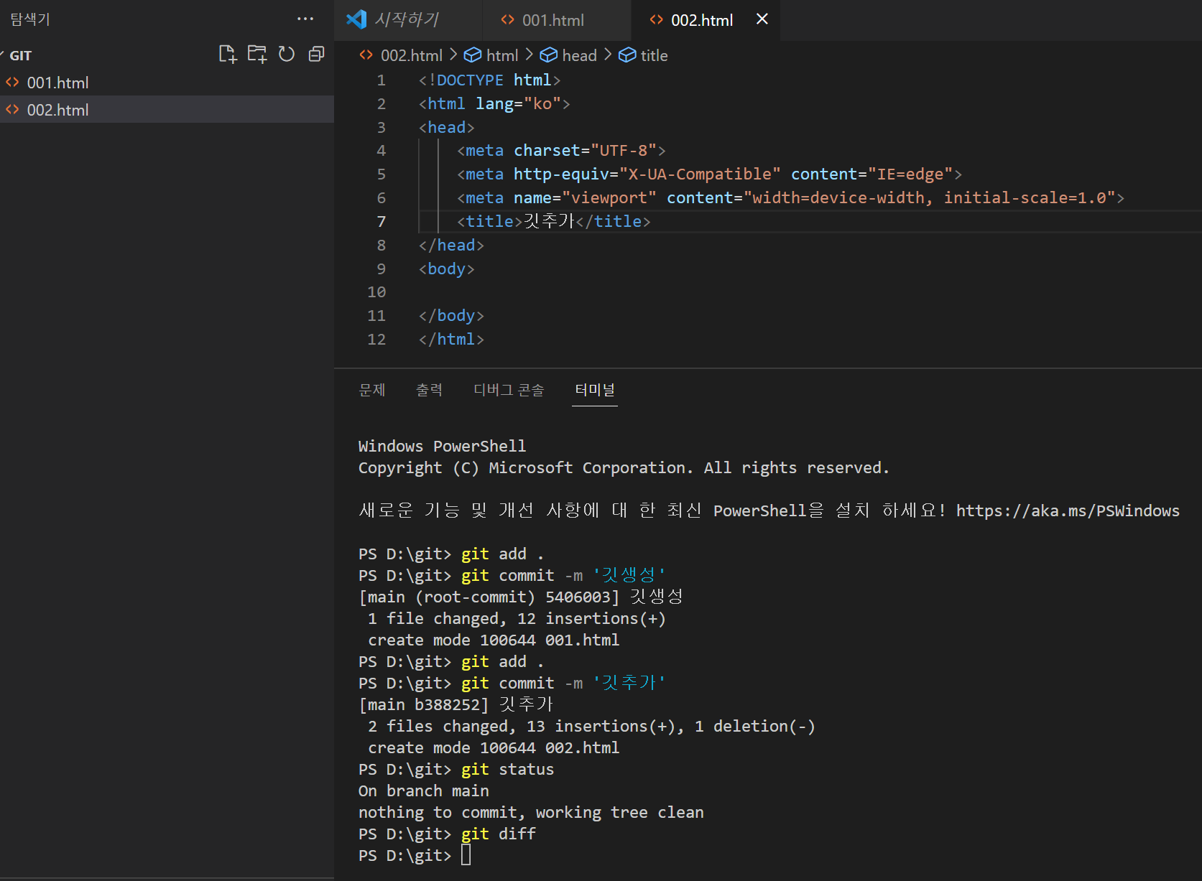Click 002.html in the breadcrumb
Viewport: 1202px width, 881px height.
411,55
